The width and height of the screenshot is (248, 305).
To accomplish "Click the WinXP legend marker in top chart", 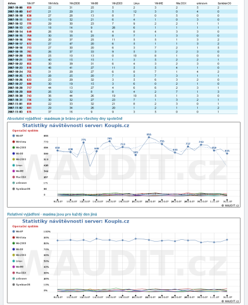I will 14,135.
